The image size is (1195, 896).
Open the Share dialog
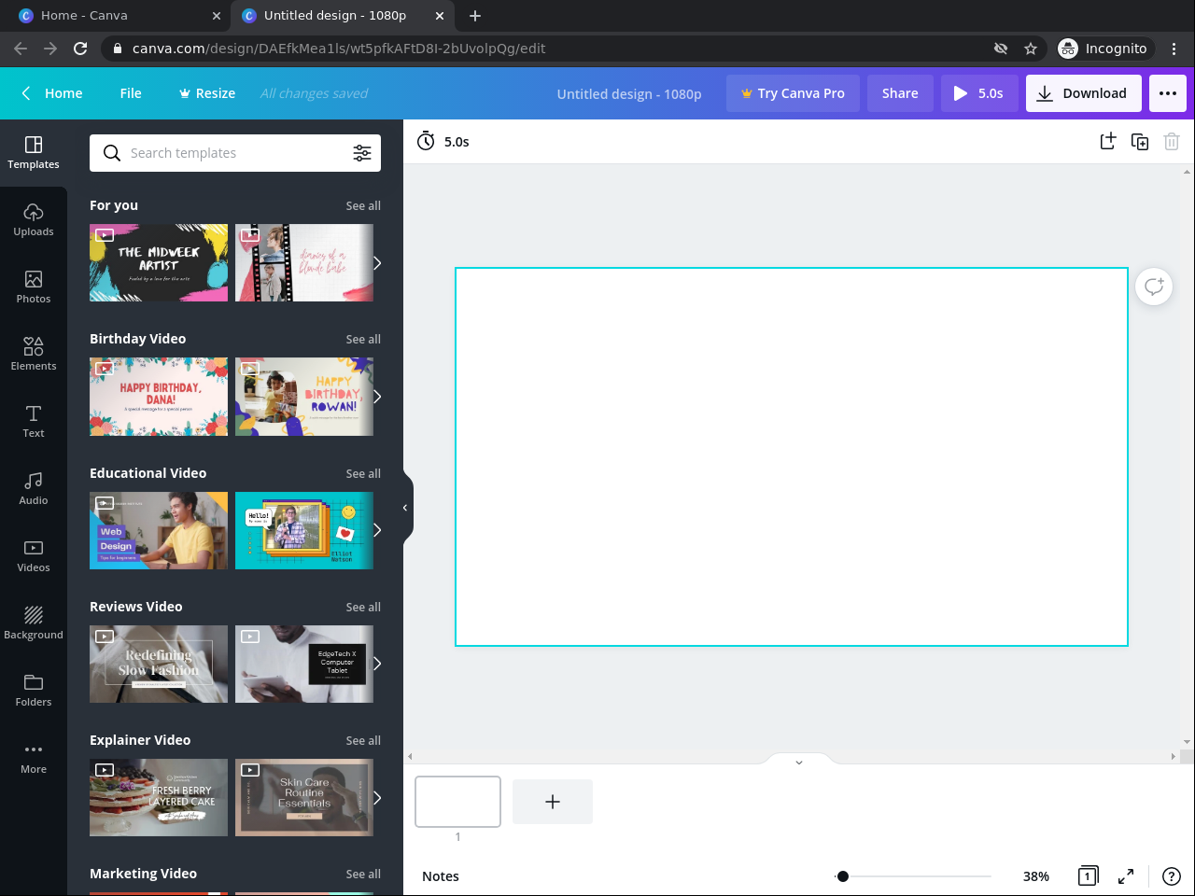pos(900,93)
